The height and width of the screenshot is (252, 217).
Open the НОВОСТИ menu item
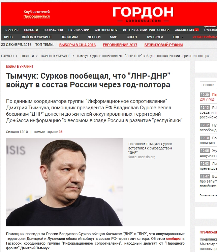(31, 30)
